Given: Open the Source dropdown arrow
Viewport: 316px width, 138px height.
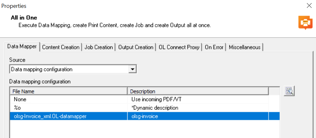Looking at the screenshot, I should click(x=132, y=69).
